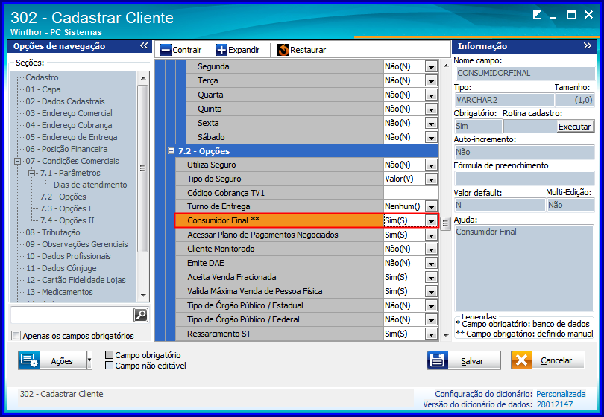This screenshot has width=604, height=417.
Task: Open the Ressarcimento ST dropdown
Action: pyautogui.click(x=431, y=334)
